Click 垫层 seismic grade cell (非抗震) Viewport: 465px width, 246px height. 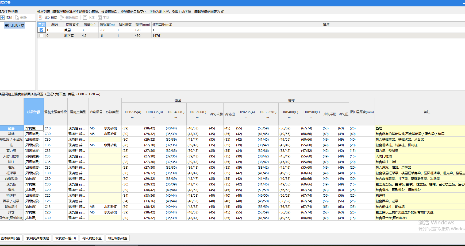(34, 128)
